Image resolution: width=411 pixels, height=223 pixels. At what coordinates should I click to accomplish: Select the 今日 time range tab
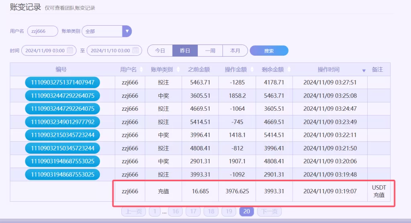coord(160,51)
